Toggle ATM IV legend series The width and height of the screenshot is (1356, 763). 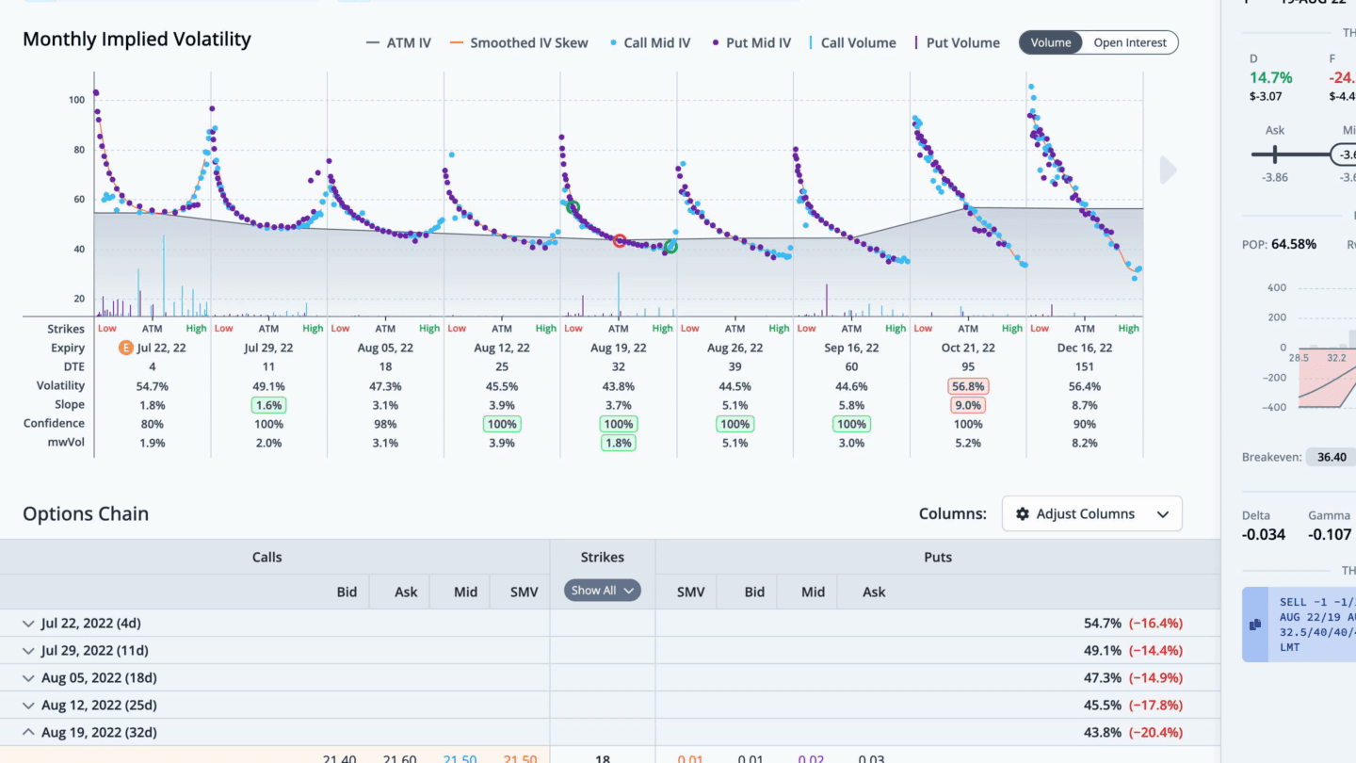(398, 42)
